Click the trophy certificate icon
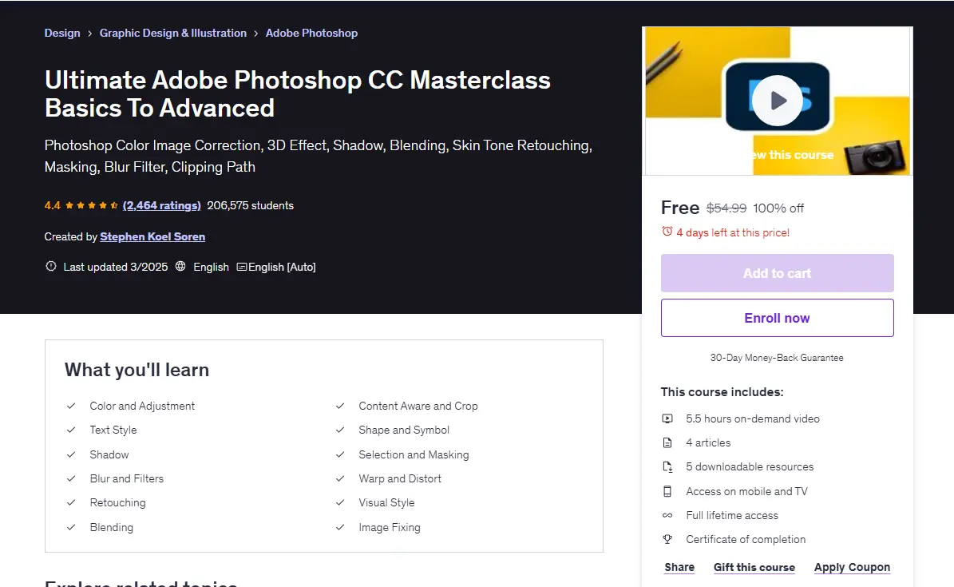 [667, 540]
